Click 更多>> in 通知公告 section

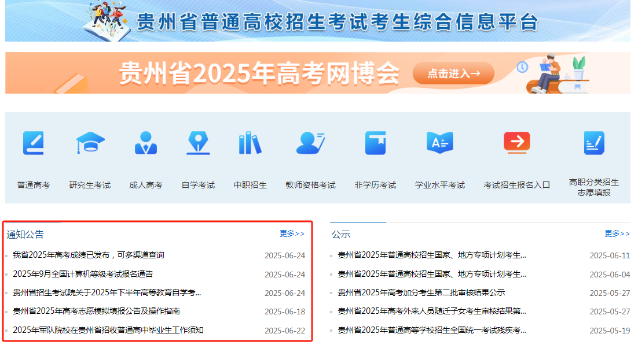(292, 233)
